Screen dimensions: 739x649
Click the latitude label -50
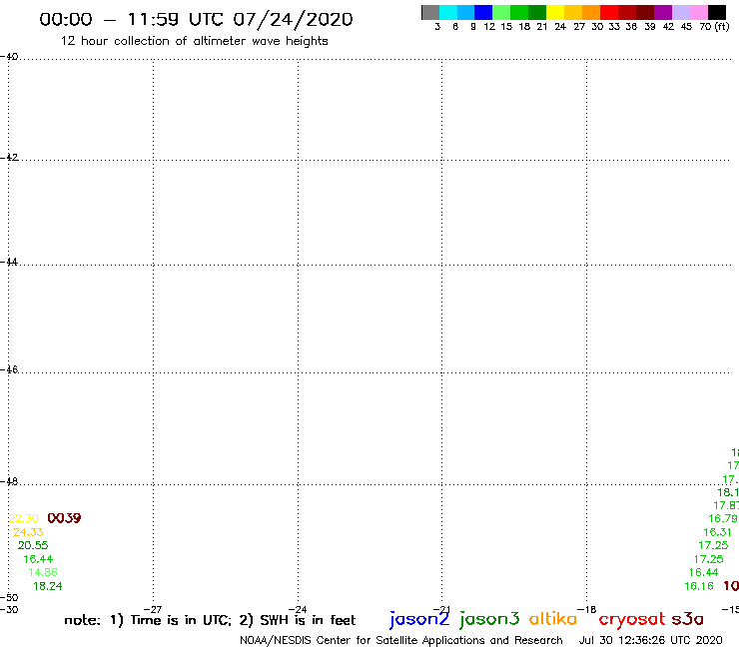pos(9,598)
